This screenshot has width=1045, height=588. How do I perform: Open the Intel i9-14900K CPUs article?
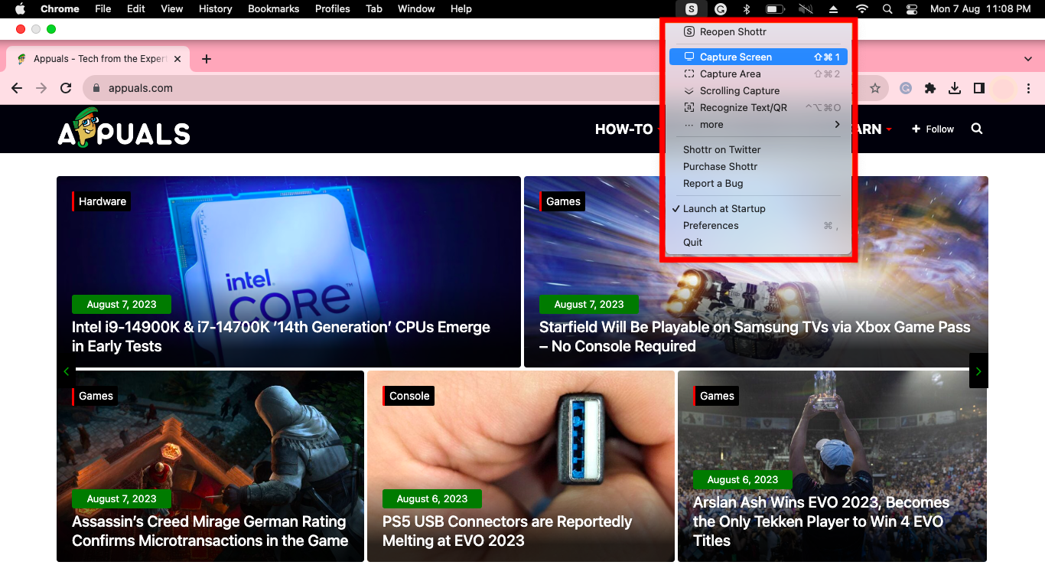[x=281, y=337]
